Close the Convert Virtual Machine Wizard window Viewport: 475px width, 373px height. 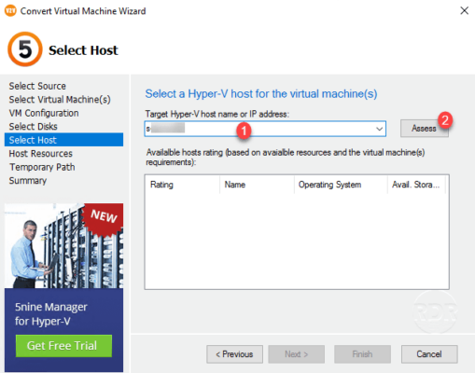[x=464, y=10]
